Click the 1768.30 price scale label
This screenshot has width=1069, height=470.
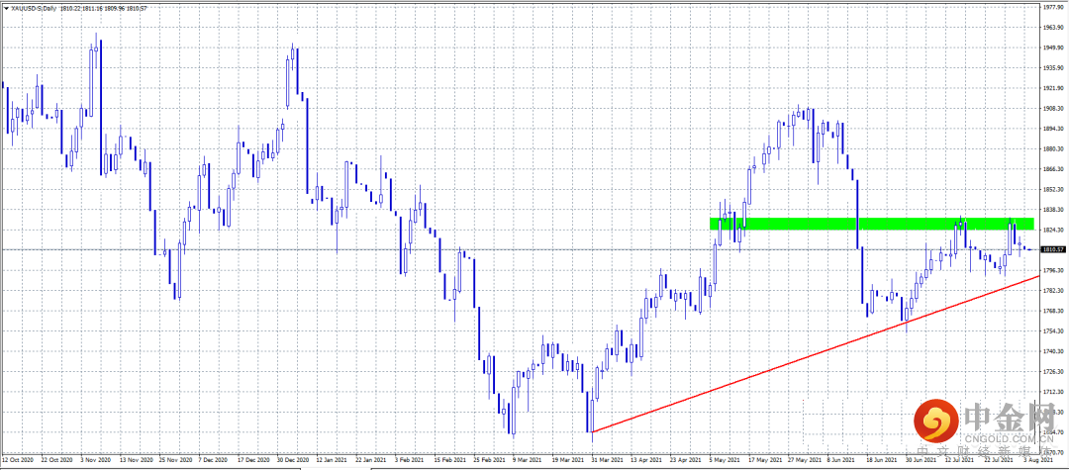click(1053, 311)
